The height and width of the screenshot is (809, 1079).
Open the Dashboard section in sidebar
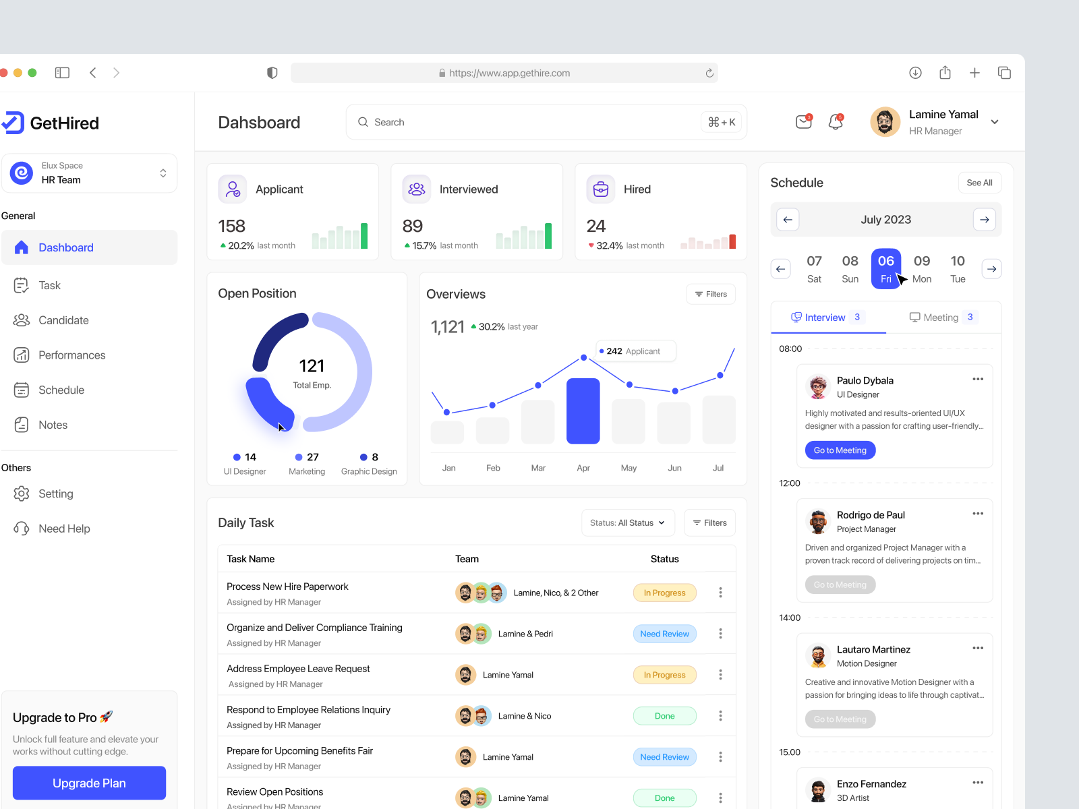coord(65,247)
